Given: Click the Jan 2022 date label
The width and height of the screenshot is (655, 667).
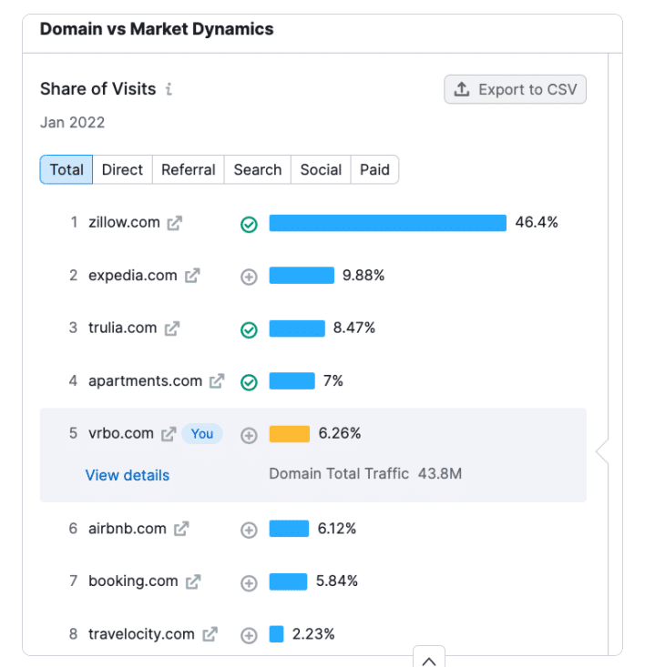Looking at the screenshot, I should coord(72,123).
